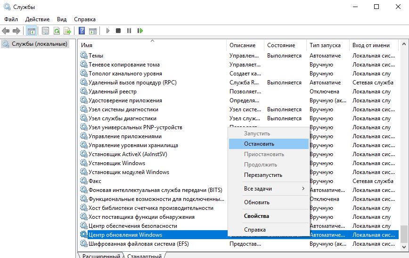Select Удаленный вызов процедур (RPC) service
Screen dimensions: 409x258
point(132,83)
